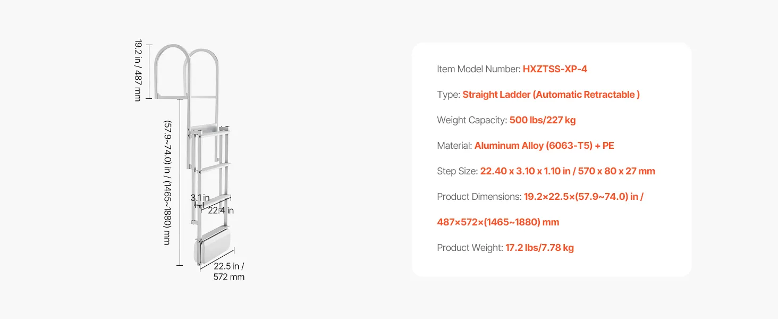Click the 487×572×(1465~1880) mm text line
Screen dimensions: 778x319
click(498, 222)
